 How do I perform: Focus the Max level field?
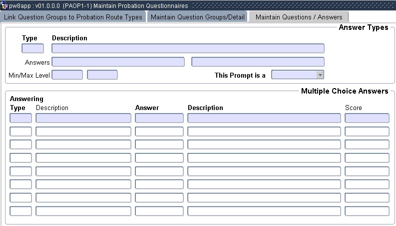[102, 75]
